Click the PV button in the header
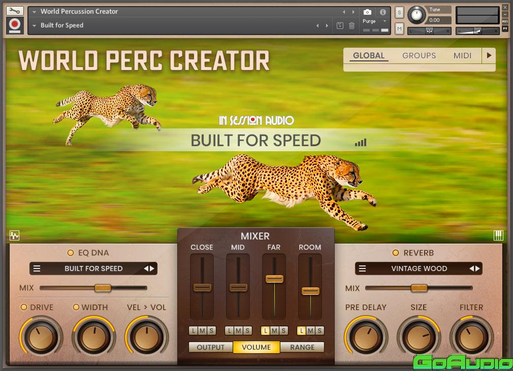513x371 pixels. [505, 28]
